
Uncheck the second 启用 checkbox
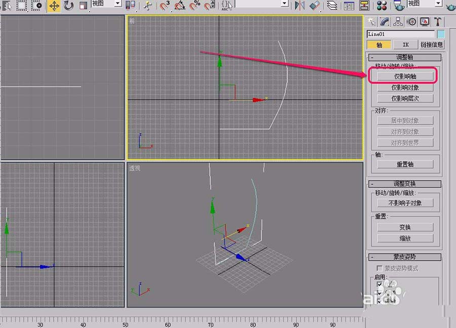click(x=379, y=293)
